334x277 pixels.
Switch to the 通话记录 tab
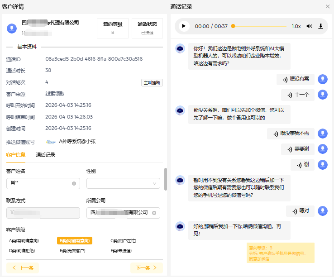point(46,155)
